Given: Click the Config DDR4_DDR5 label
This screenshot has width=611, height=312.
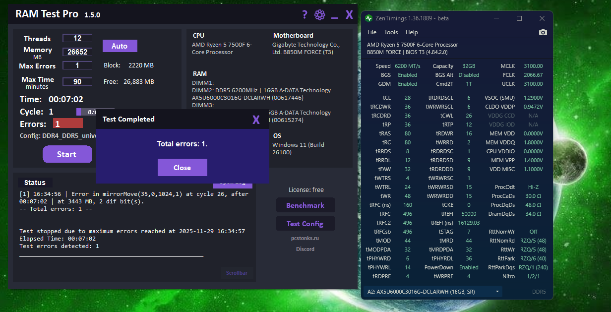Looking at the screenshot, I should point(57,136).
